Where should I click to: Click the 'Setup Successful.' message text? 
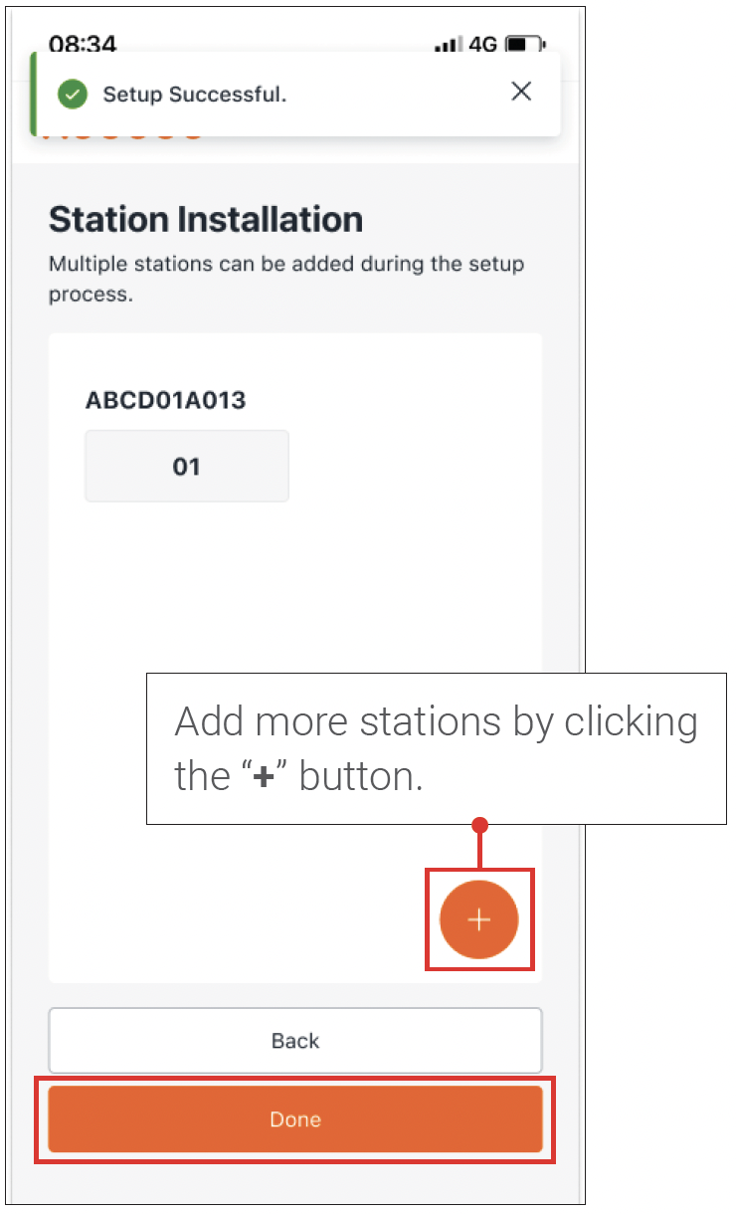click(x=195, y=95)
